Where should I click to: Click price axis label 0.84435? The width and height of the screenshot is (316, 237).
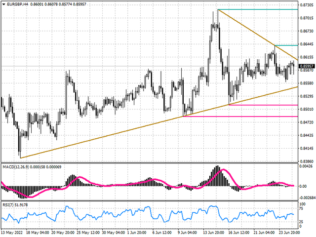tap(307, 135)
